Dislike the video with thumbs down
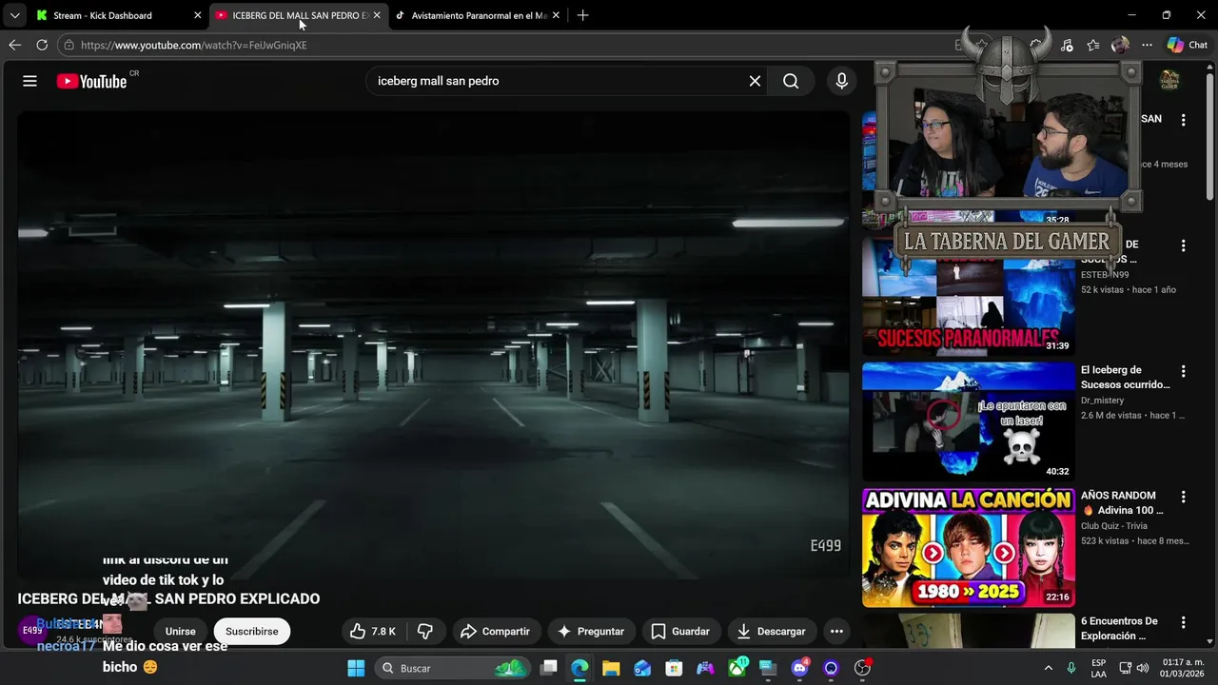 click(425, 631)
